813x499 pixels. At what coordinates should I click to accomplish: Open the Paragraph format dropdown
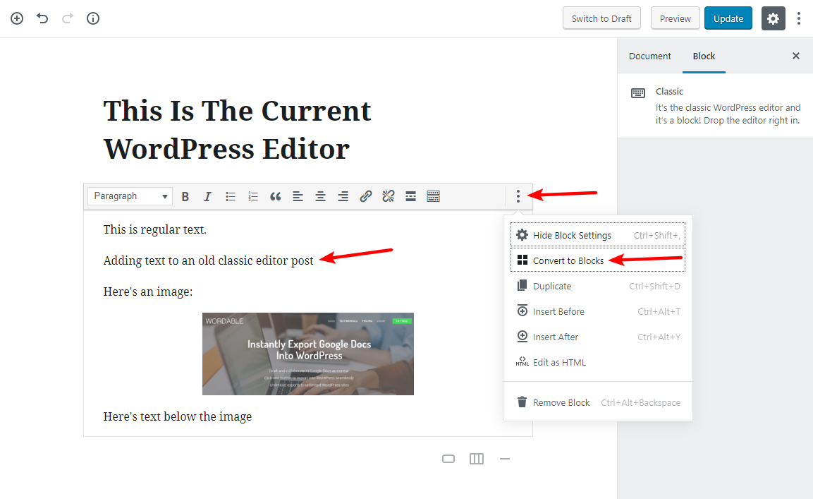click(130, 196)
